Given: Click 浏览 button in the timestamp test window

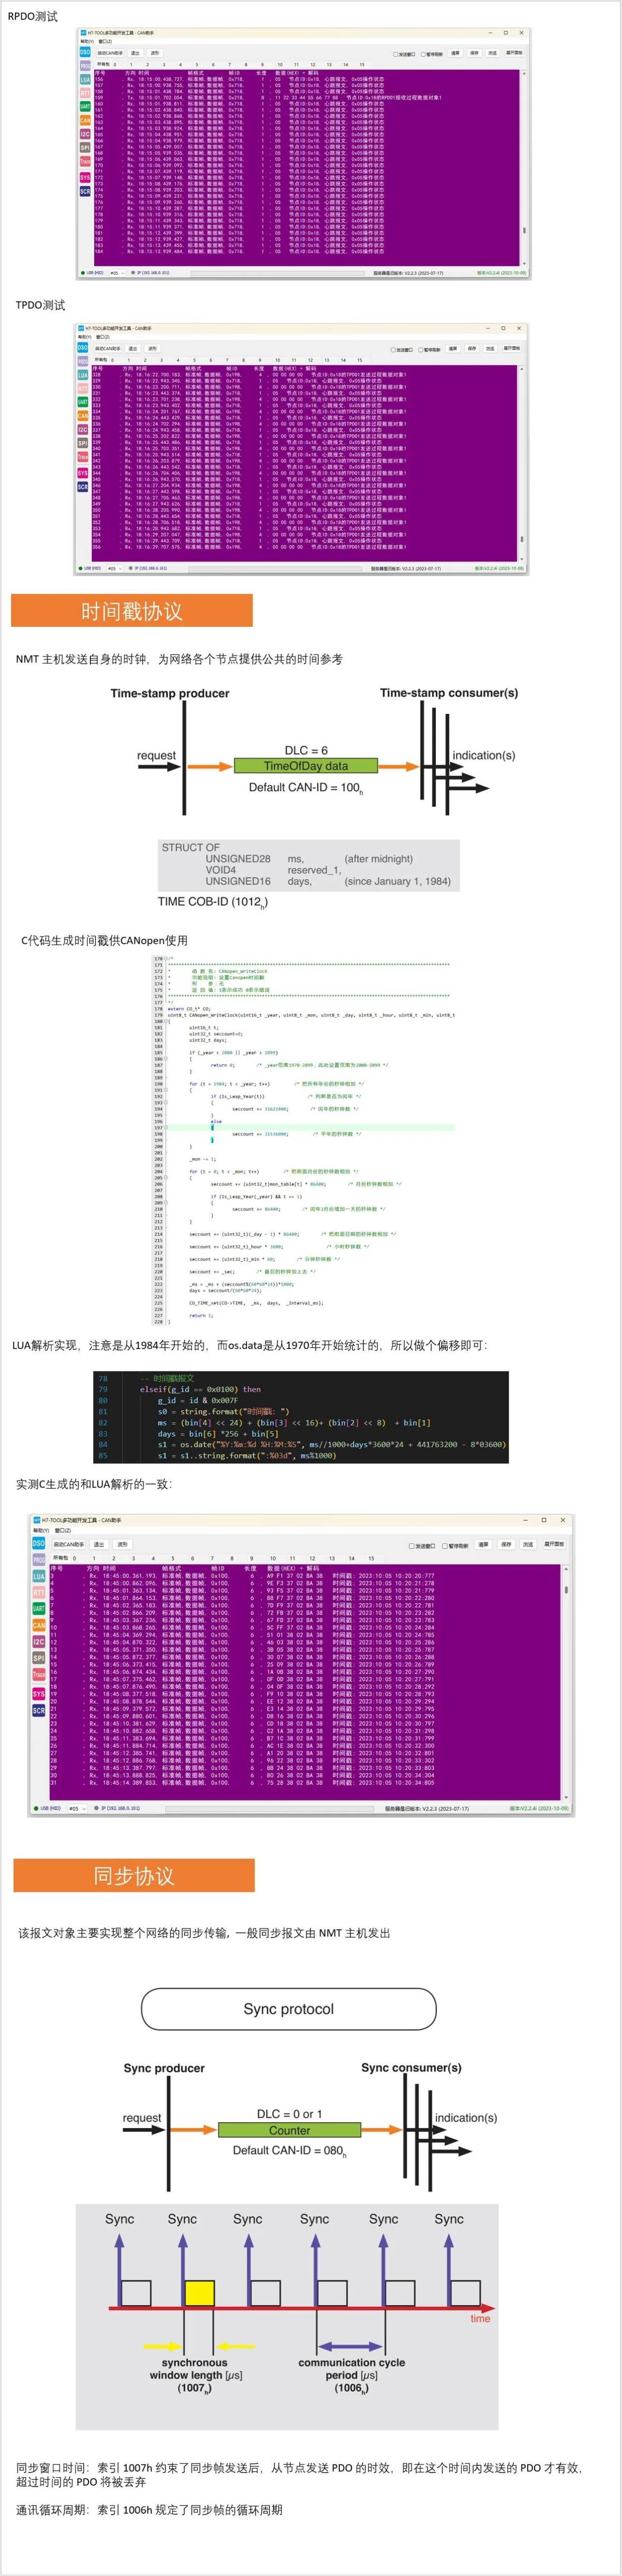Looking at the screenshot, I should 528,1544.
